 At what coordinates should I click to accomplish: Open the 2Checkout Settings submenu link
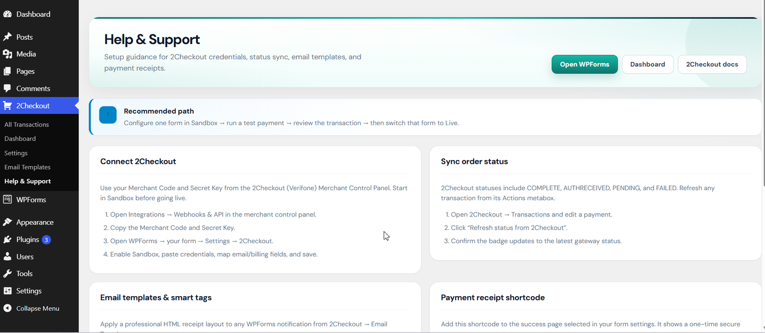click(16, 153)
